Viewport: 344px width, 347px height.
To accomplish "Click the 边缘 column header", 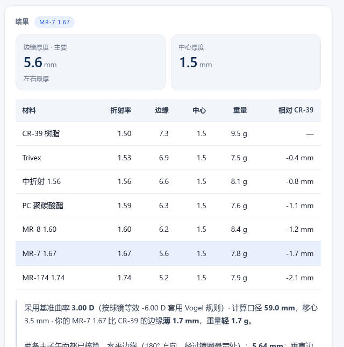I will (x=162, y=110).
